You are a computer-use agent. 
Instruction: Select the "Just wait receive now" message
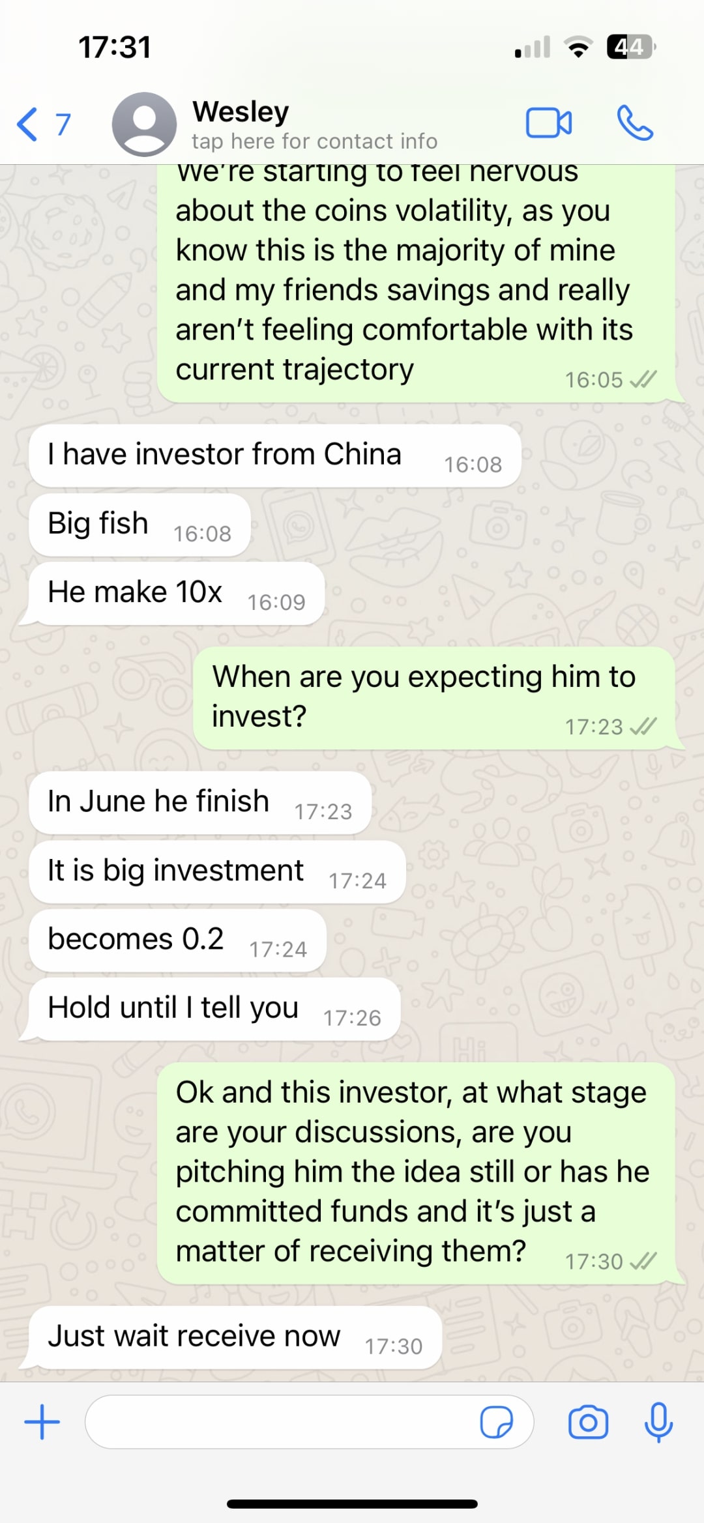click(235, 1337)
